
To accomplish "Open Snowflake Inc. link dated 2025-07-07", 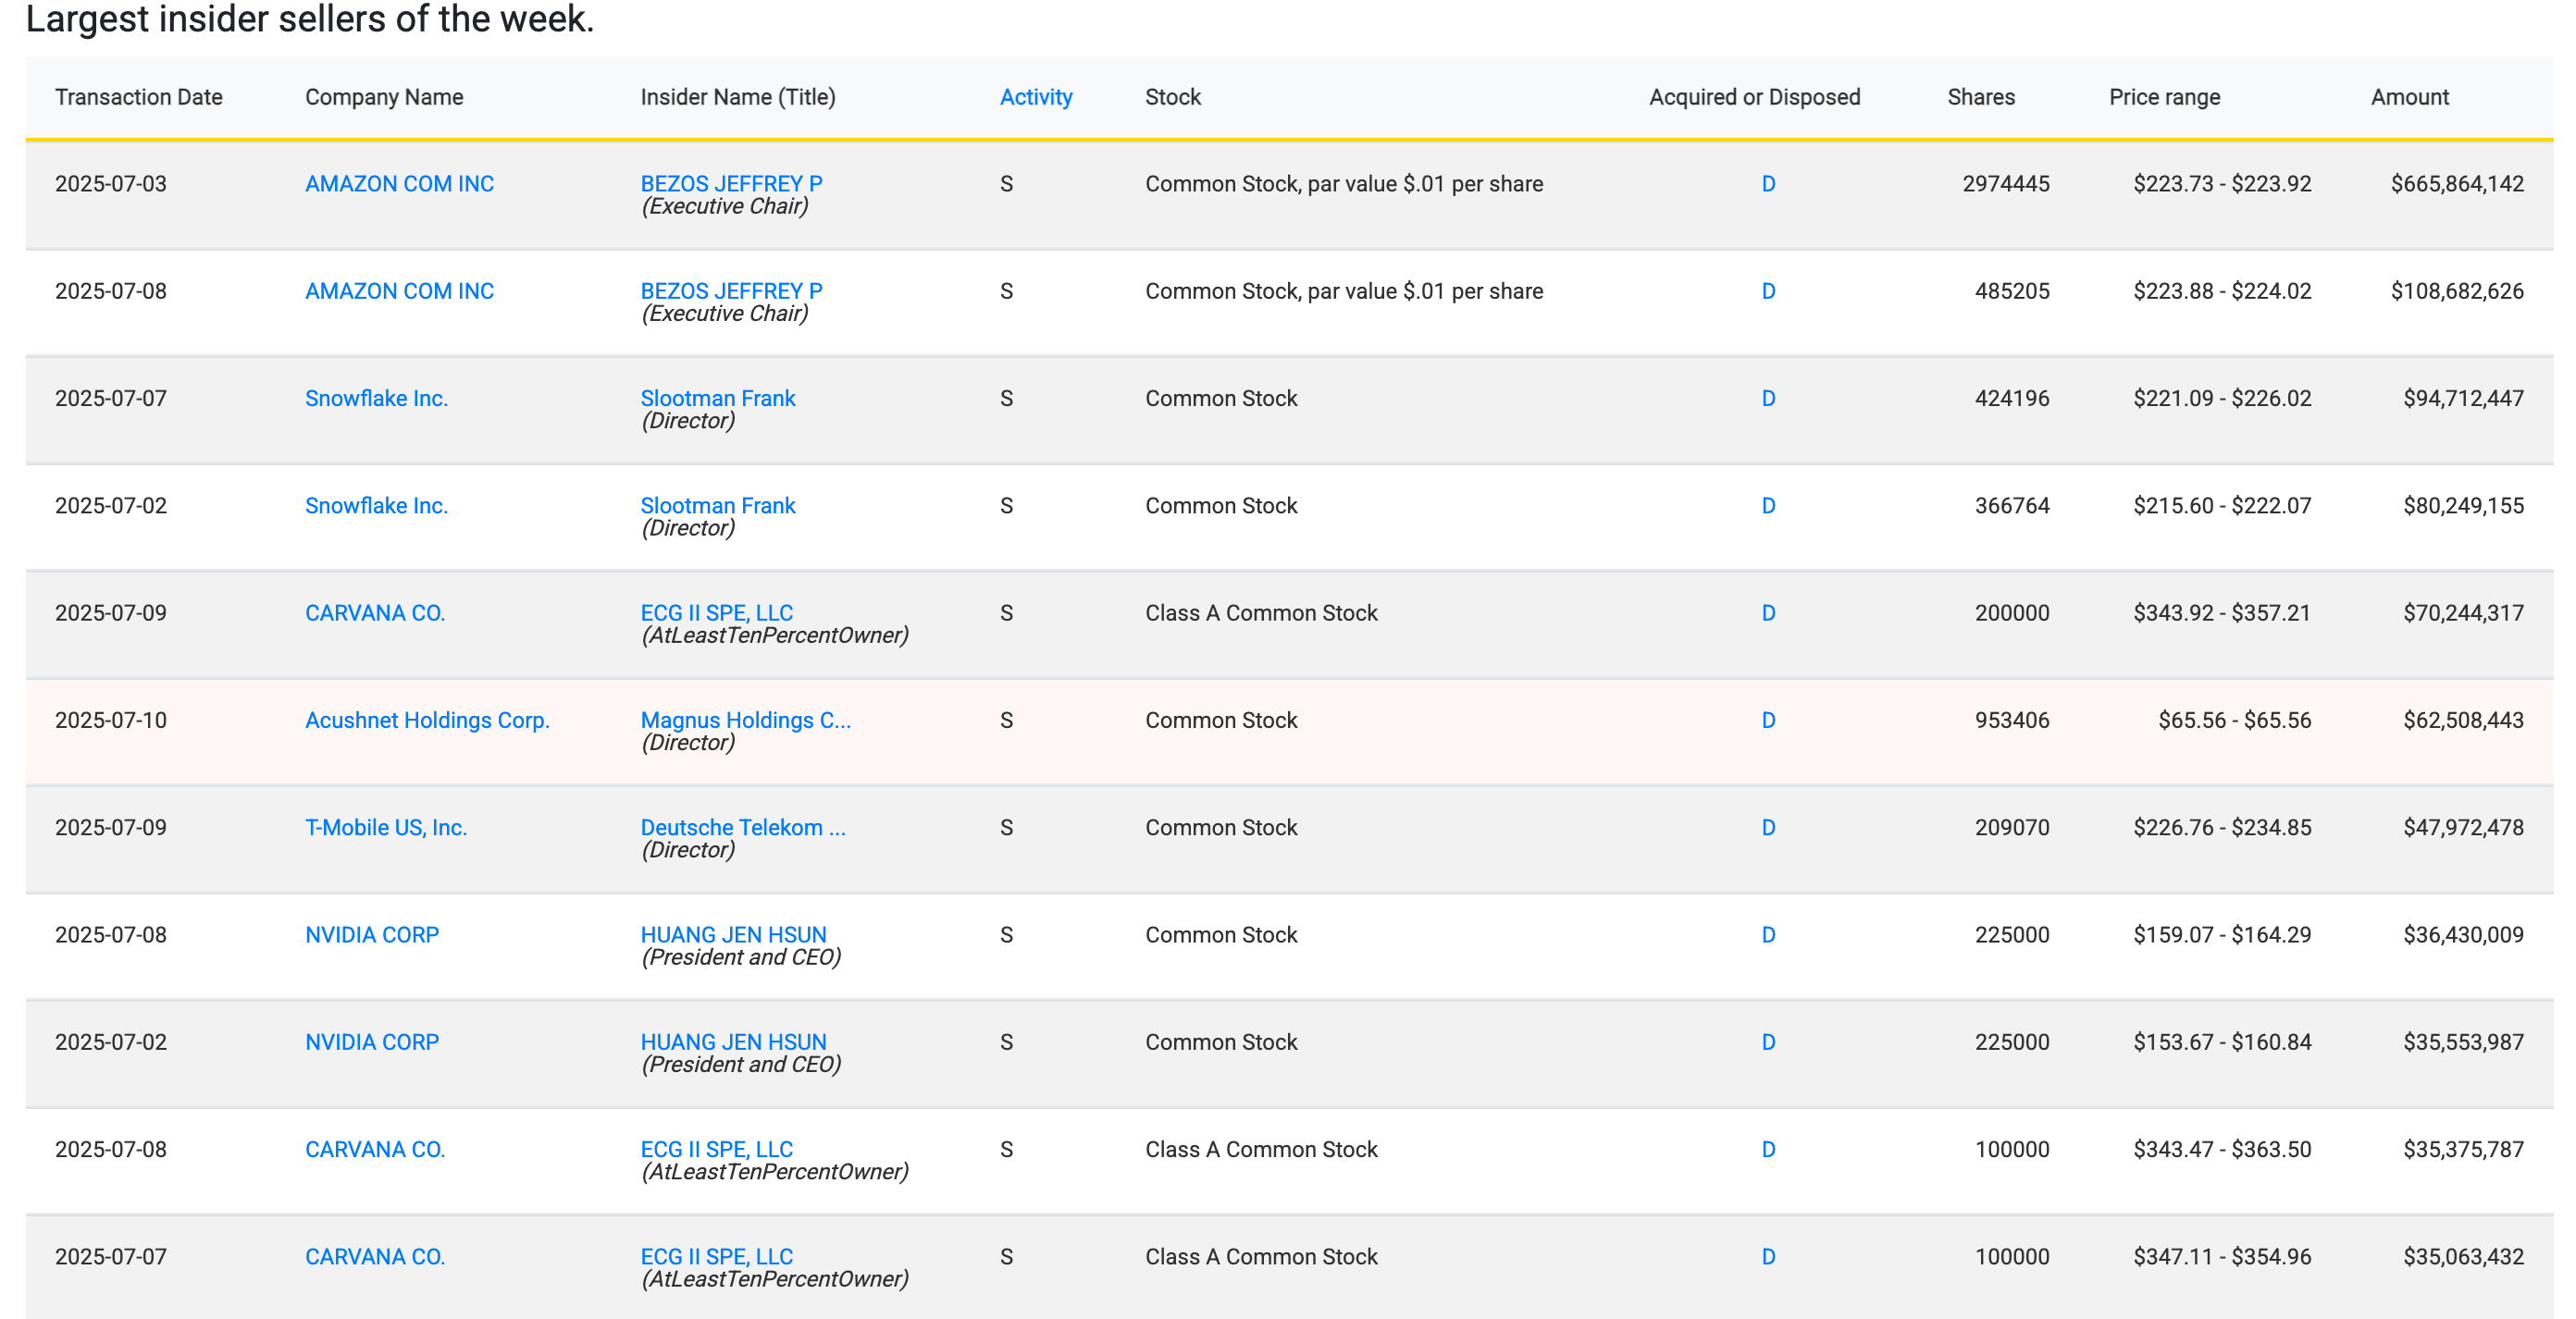I will pyautogui.click(x=376, y=398).
